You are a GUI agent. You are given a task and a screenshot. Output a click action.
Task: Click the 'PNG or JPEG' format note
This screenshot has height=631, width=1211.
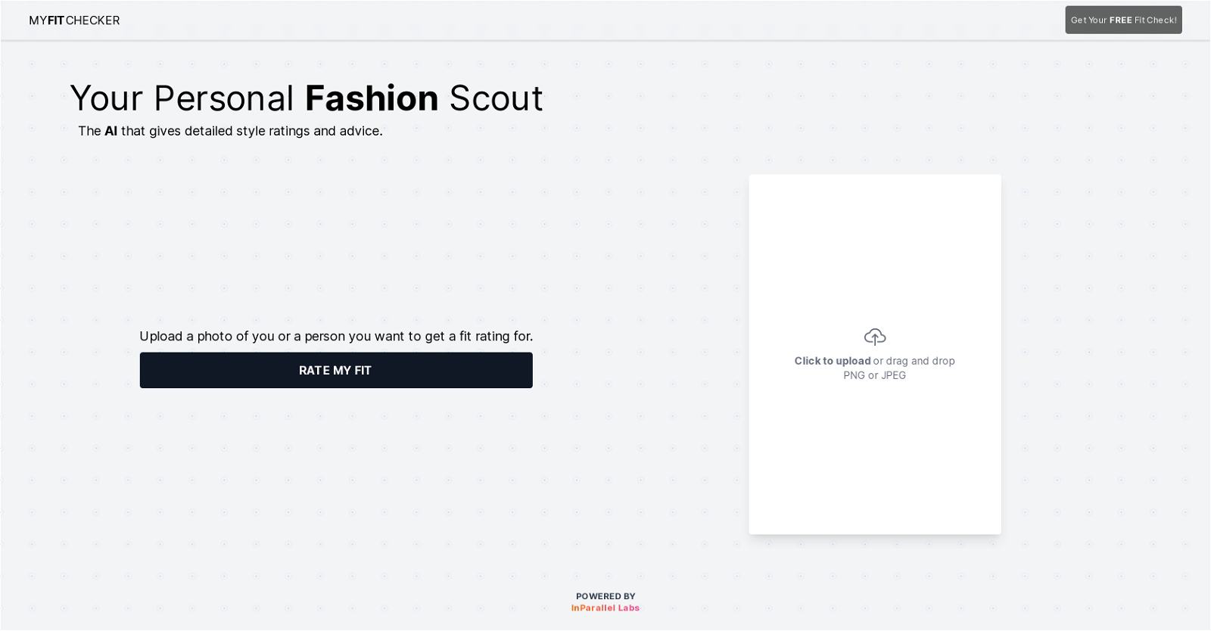point(875,375)
